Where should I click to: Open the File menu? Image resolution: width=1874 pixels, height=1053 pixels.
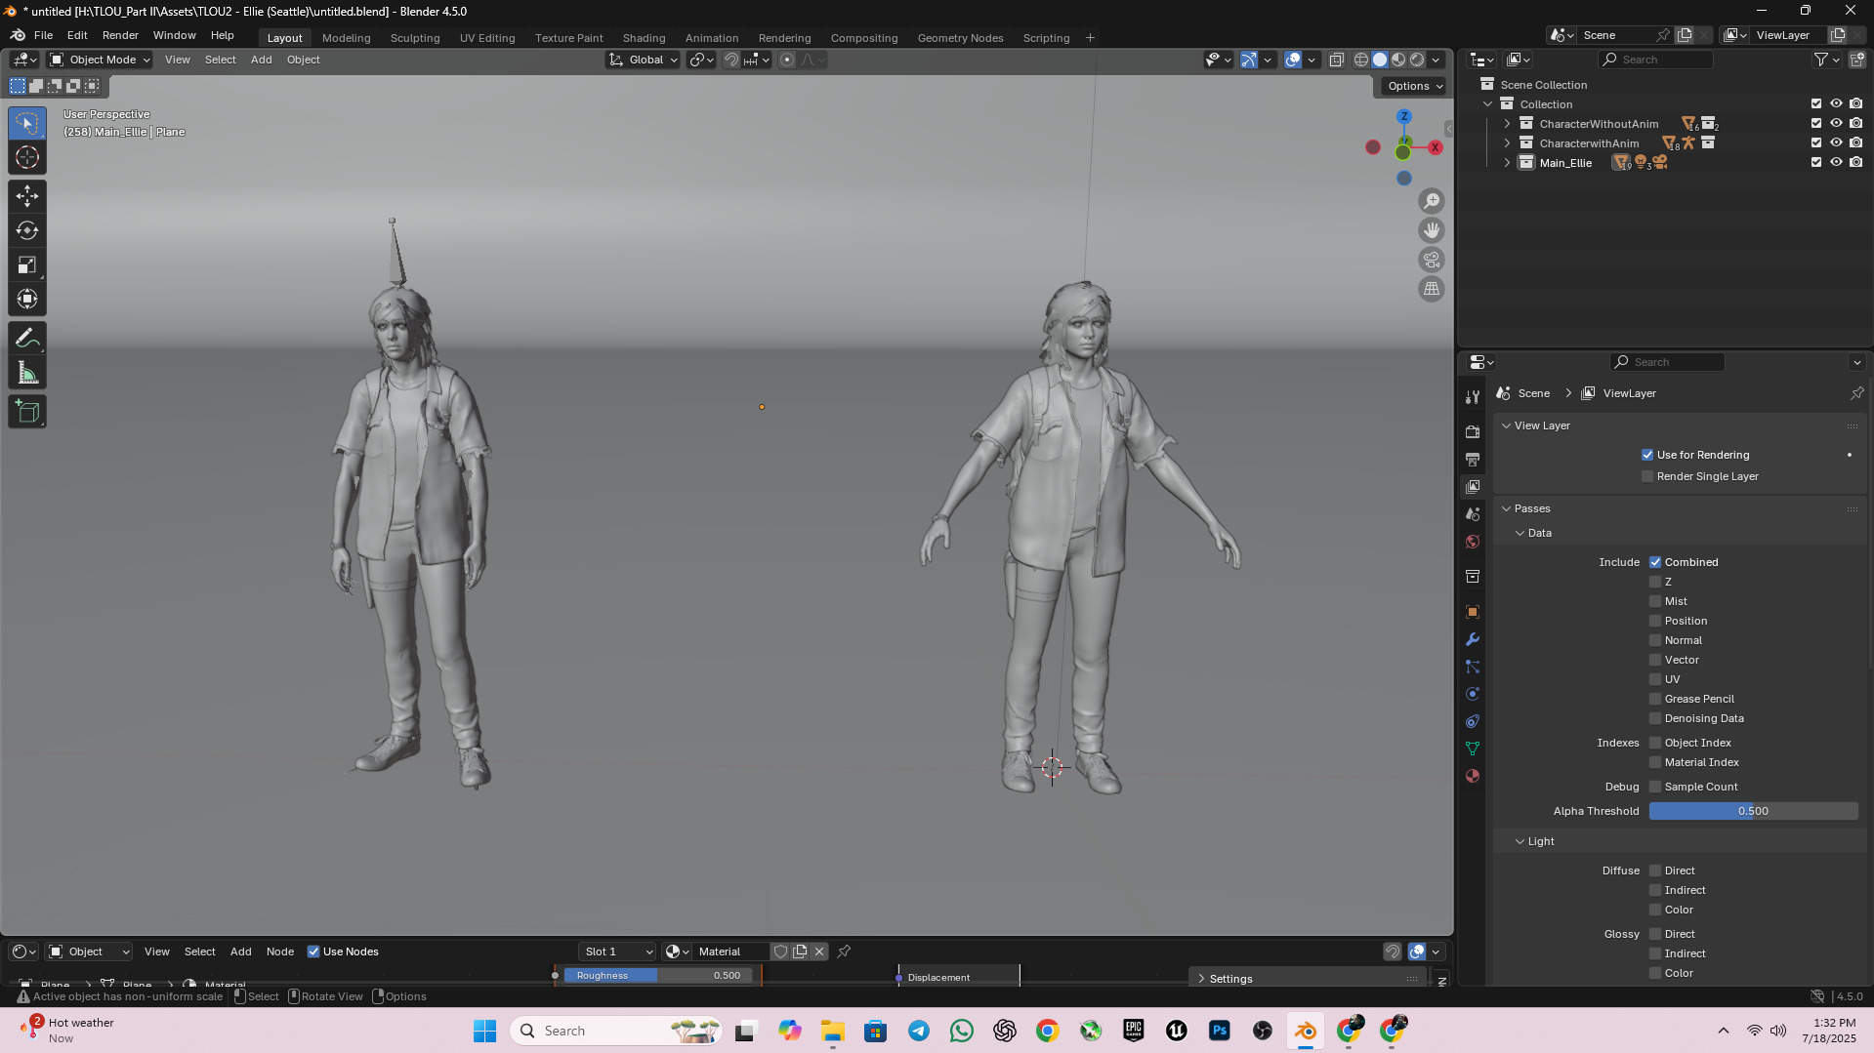point(43,35)
